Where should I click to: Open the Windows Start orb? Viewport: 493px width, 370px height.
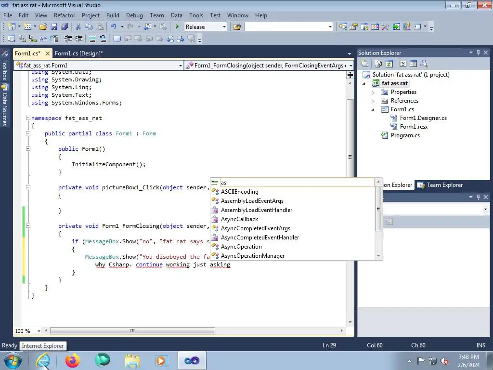pos(13,360)
